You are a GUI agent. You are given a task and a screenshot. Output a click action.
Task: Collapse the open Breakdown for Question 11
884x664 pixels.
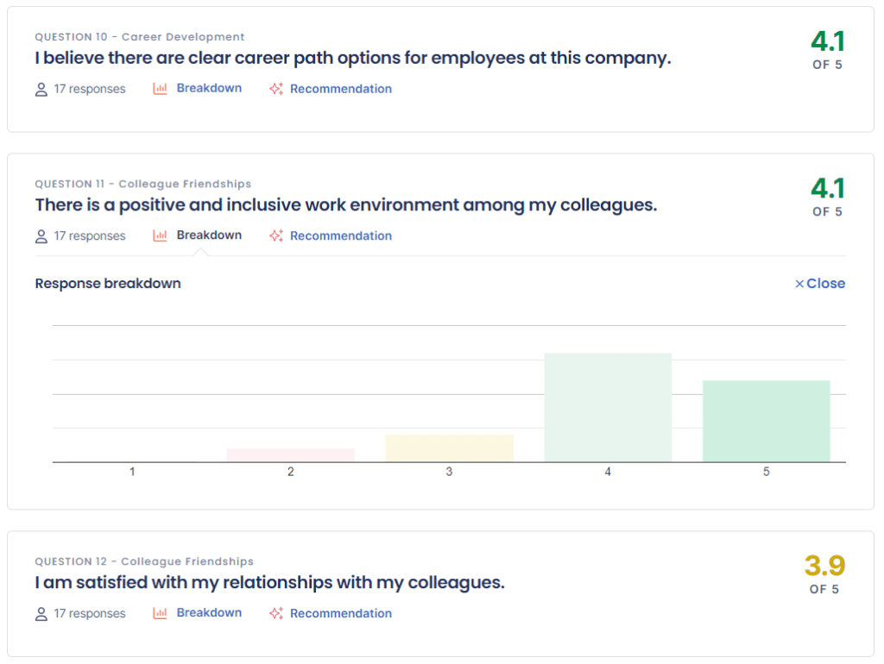(x=209, y=235)
